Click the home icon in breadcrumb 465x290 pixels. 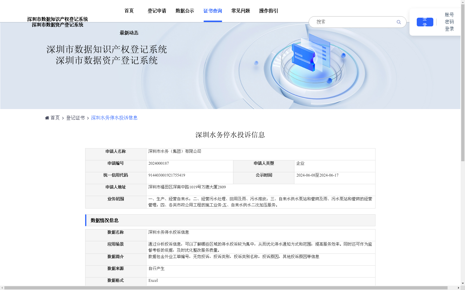(x=47, y=118)
